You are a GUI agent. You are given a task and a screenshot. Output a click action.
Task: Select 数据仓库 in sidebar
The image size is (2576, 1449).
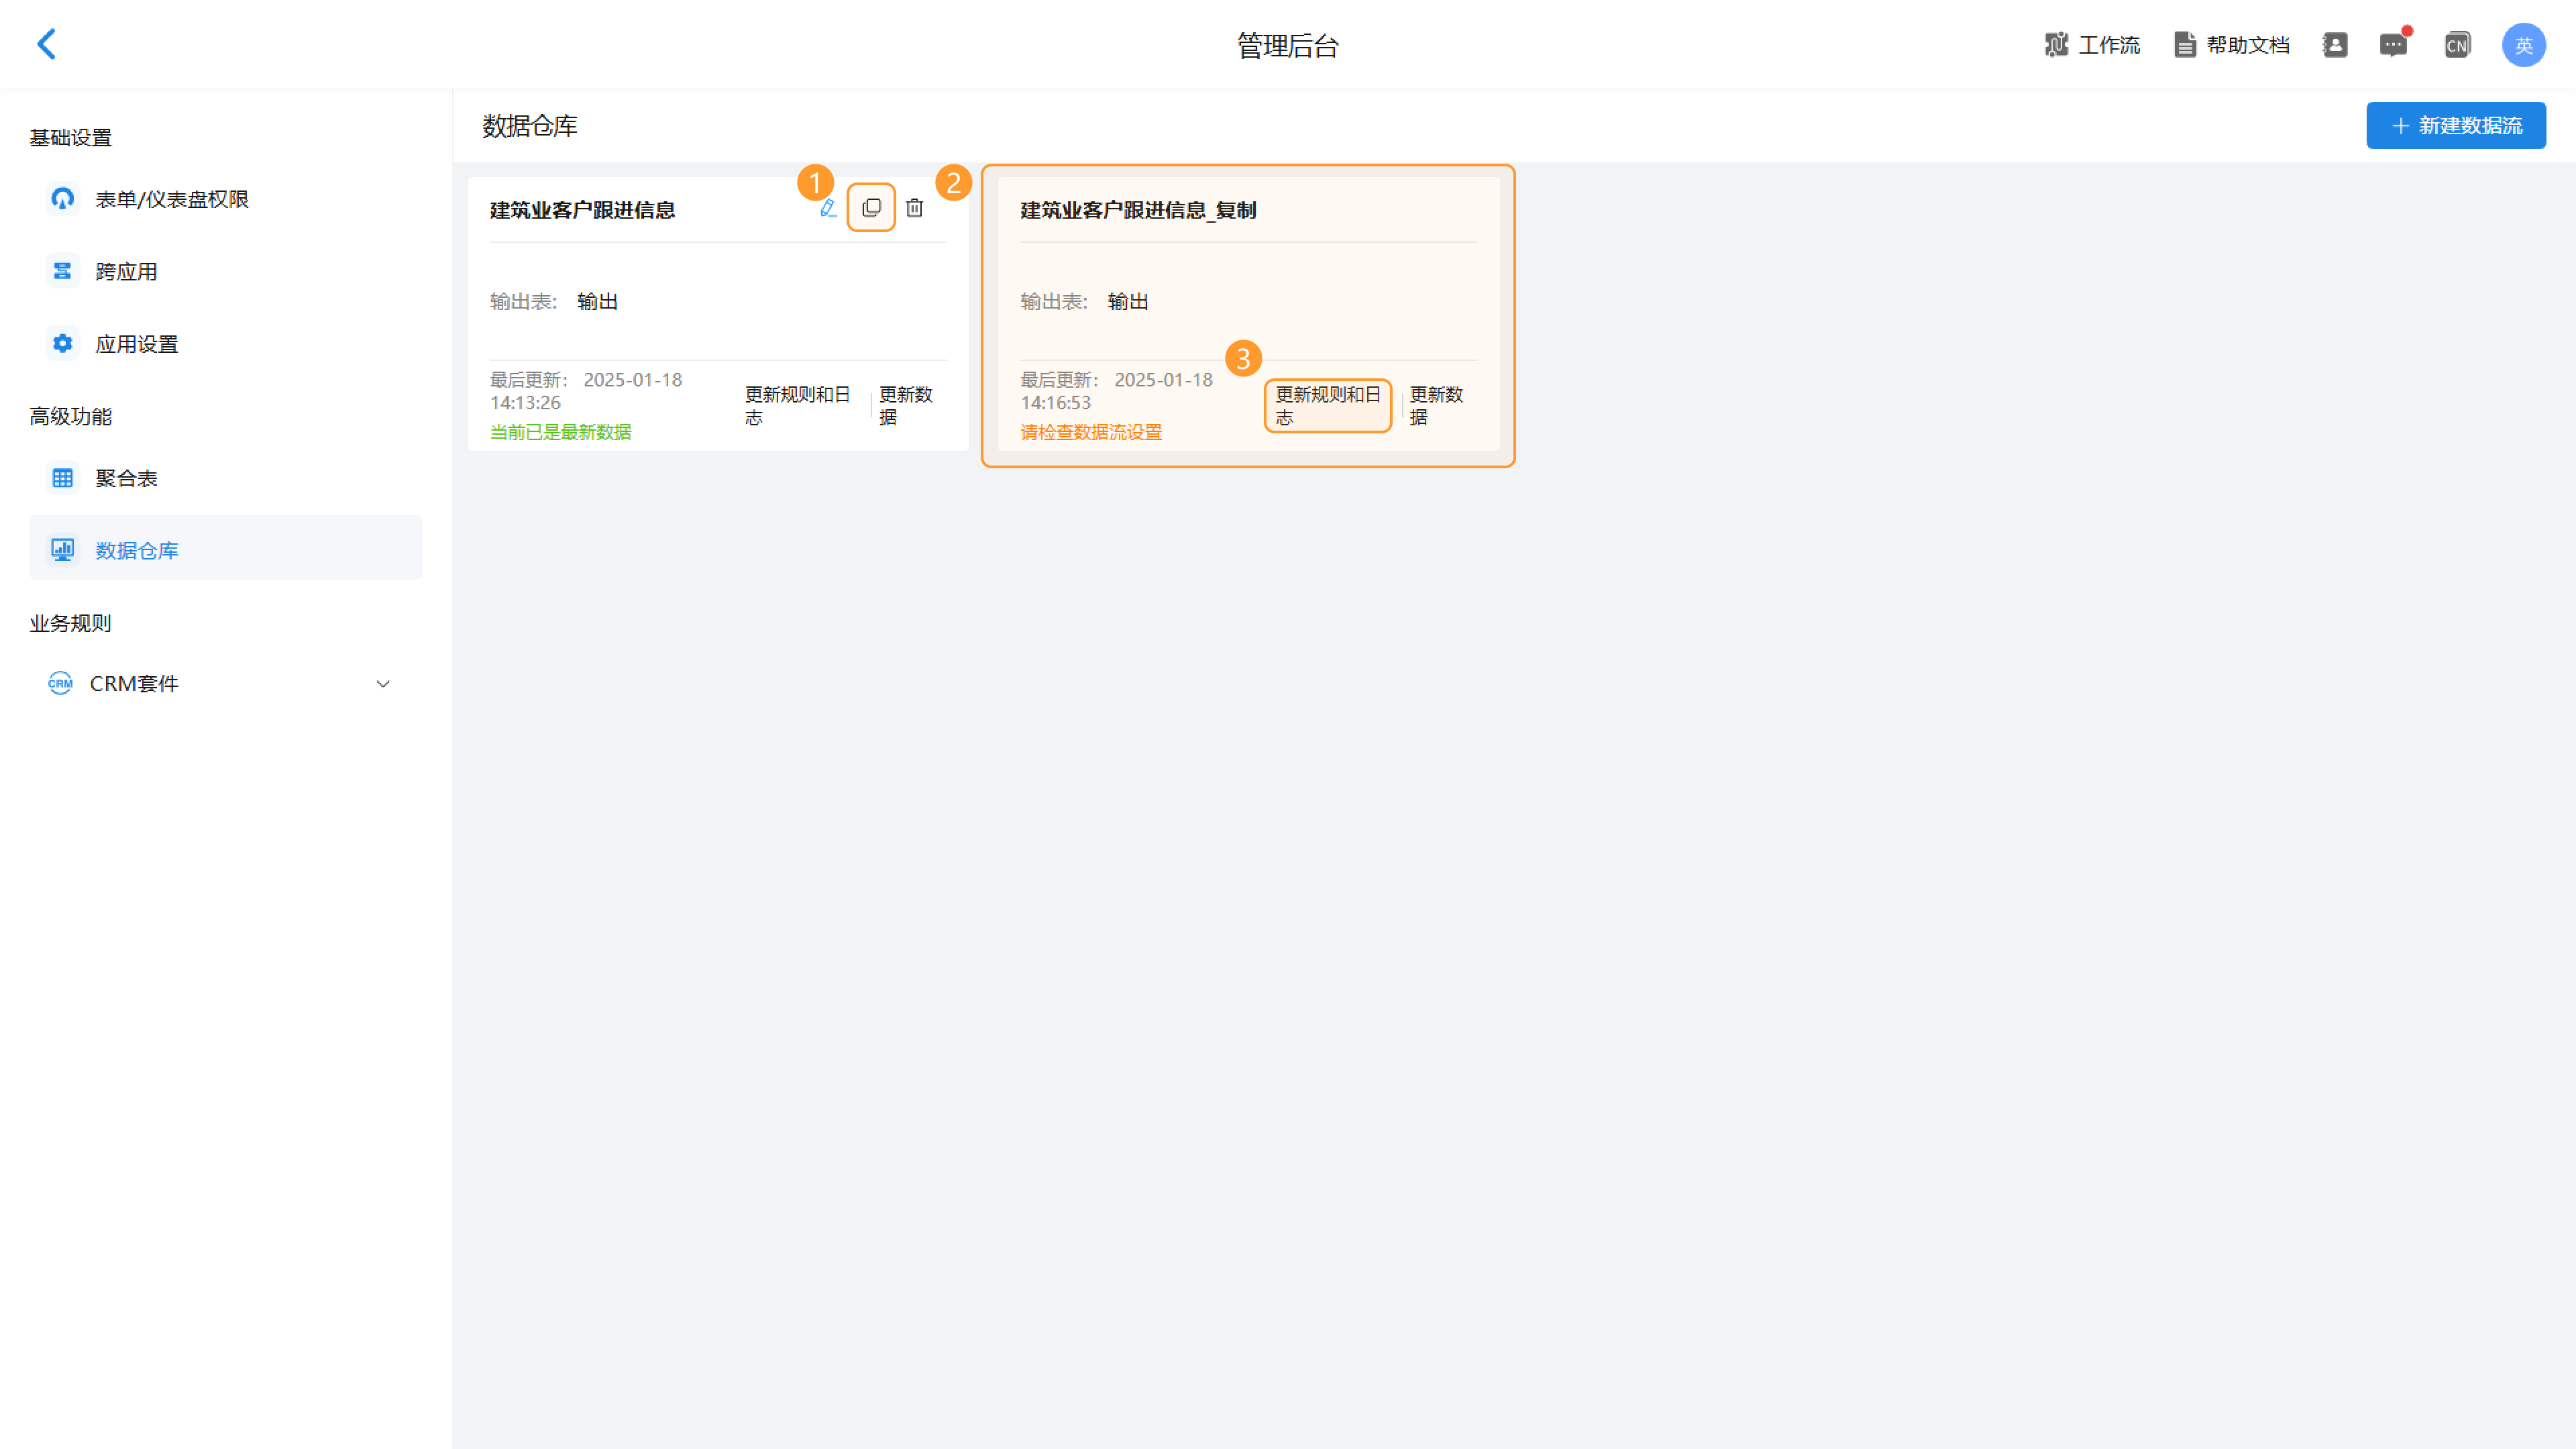[x=226, y=548]
